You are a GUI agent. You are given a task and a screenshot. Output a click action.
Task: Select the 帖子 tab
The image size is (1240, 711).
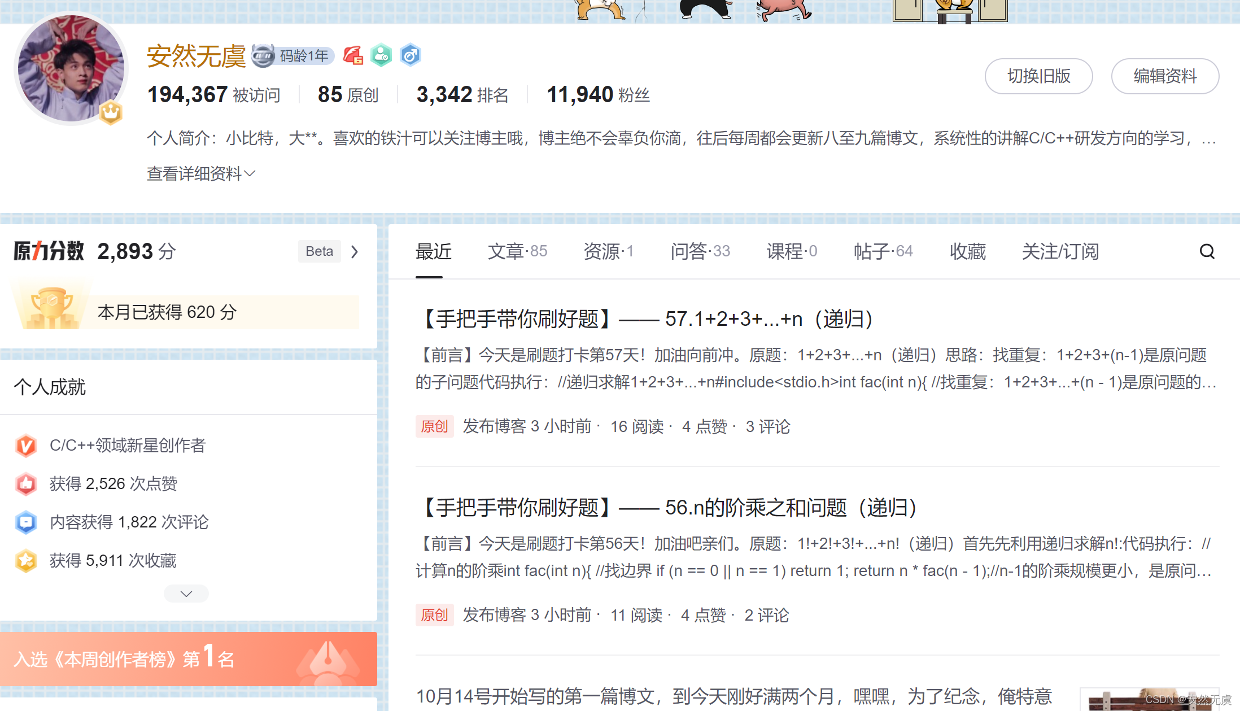pos(883,251)
